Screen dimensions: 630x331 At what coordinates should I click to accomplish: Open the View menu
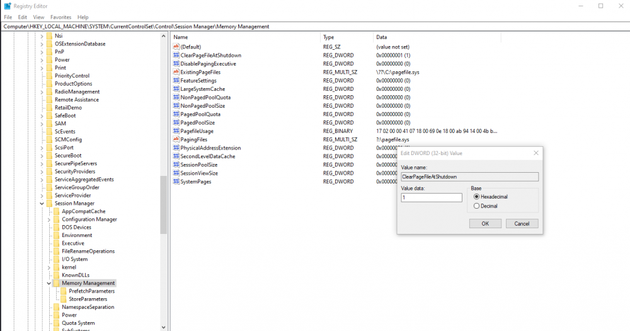[x=38, y=17]
